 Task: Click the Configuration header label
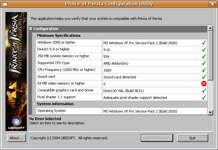(x=46, y=29)
